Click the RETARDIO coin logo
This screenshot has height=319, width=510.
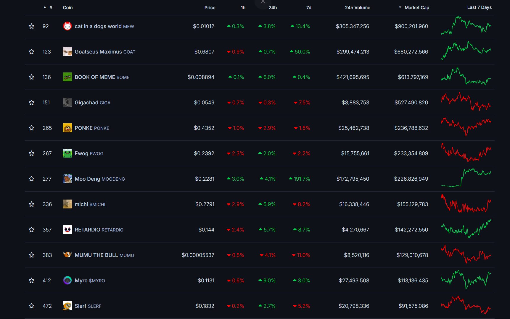tap(67, 230)
